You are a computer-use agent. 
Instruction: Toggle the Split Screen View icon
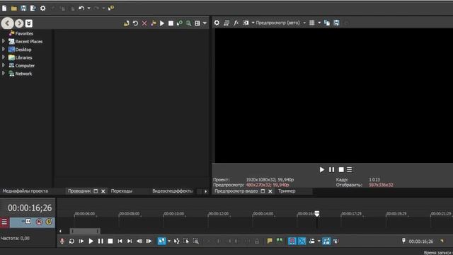coord(246,23)
